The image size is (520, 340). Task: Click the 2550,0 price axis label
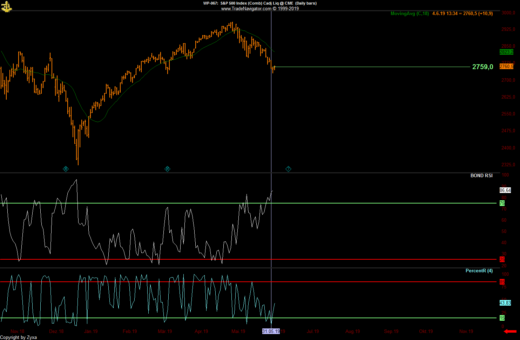[508, 114]
